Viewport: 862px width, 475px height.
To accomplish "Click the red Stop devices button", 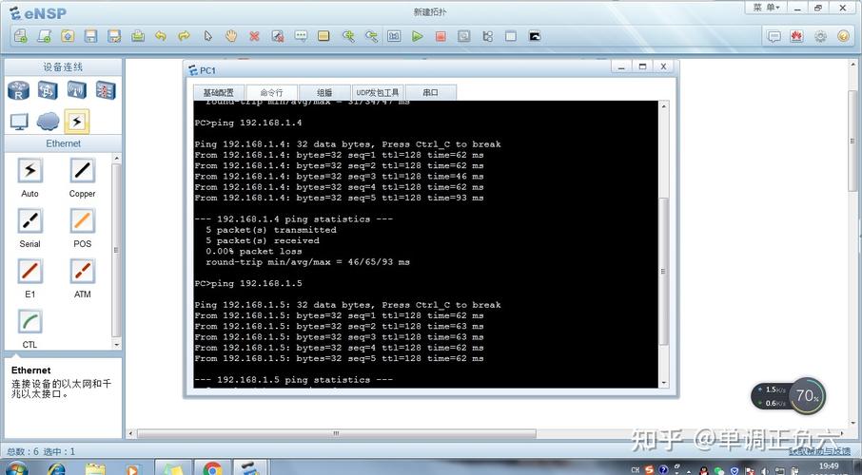I will click(x=441, y=36).
